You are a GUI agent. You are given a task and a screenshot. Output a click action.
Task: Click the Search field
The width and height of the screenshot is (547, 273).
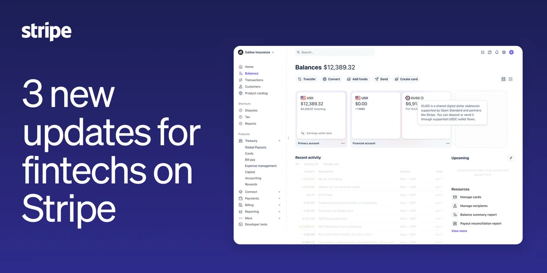(x=335, y=52)
